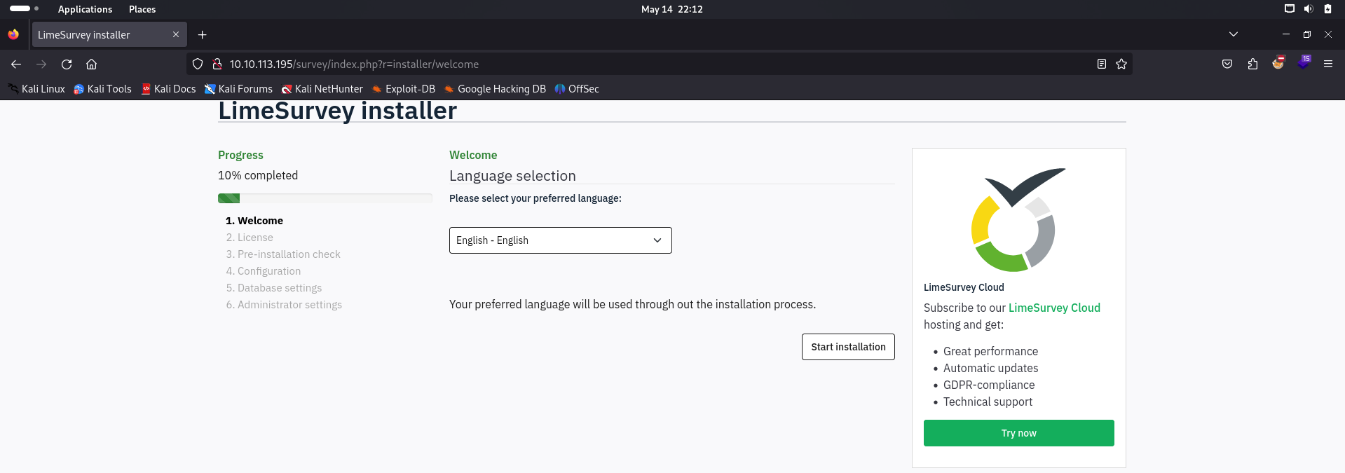Image resolution: width=1345 pixels, height=473 pixels.
Task: Open a new browser tab
Action: pos(202,34)
